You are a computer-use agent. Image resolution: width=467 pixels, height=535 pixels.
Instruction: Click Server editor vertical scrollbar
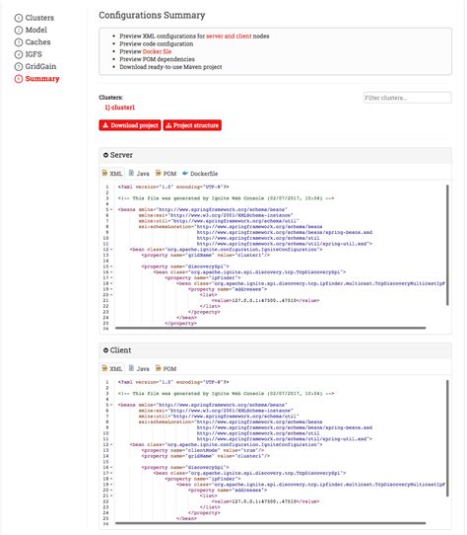[x=447, y=245]
